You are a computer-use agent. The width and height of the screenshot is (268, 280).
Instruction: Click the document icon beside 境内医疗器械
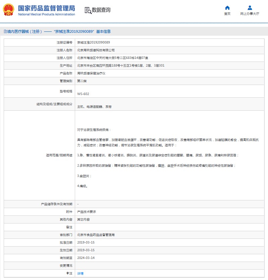[x=5, y=31]
